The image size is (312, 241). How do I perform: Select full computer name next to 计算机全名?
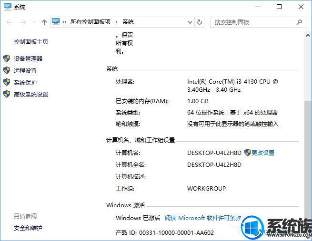click(x=214, y=164)
